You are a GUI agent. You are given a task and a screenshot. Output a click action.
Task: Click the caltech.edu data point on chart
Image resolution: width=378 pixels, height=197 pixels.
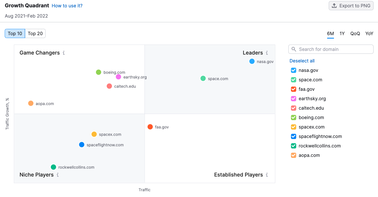coord(109,86)
